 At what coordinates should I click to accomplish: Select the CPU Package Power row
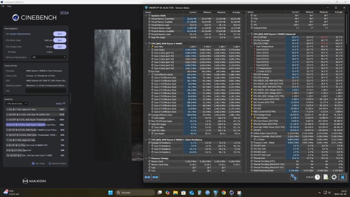pos(295,115)
